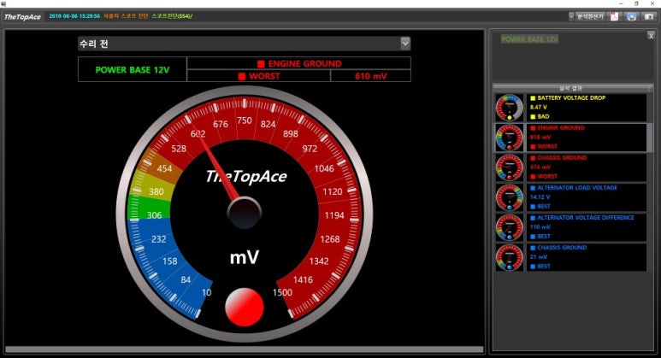Click the 1500 mark on gauge scale

click(x=282, y=292)
